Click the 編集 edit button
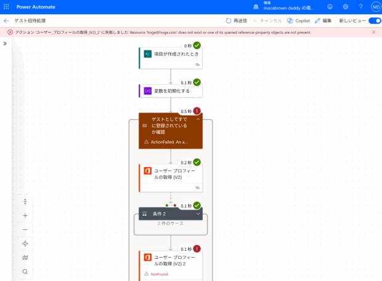The height and width of the screenshot is (281, 382). [x=323, y=21]
